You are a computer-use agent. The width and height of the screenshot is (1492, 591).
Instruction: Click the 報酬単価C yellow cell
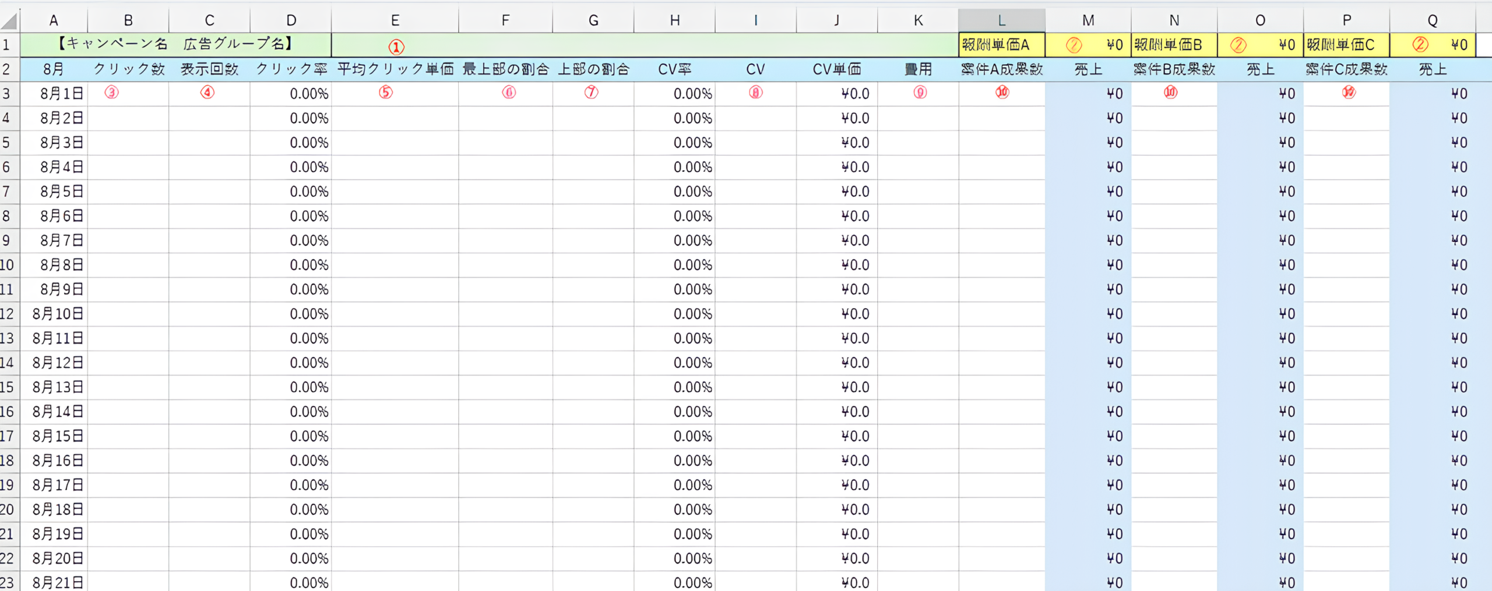[x=1346, y=44]
